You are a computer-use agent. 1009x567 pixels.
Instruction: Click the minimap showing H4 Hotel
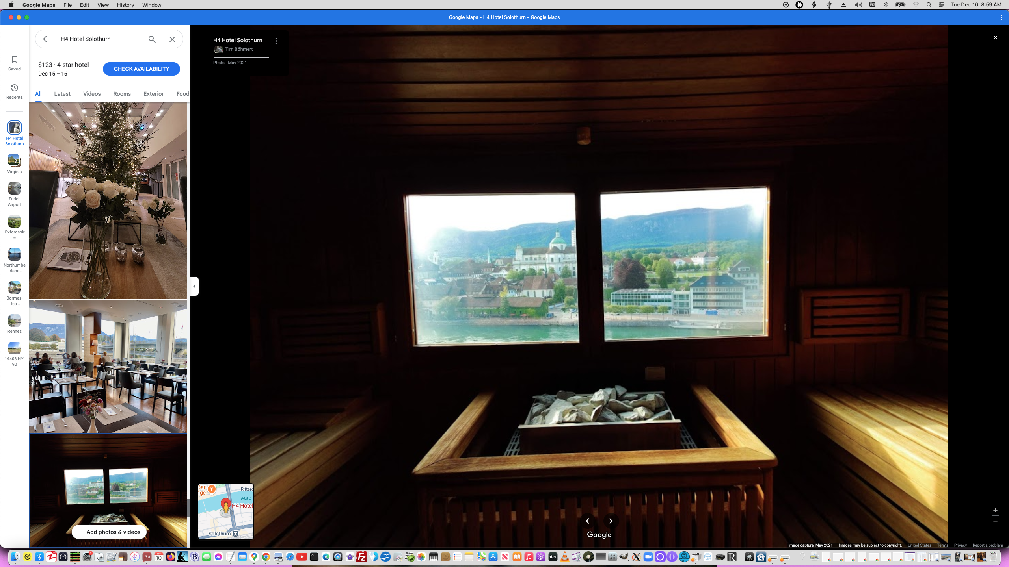pyautogui.click(x=226, y=511)
